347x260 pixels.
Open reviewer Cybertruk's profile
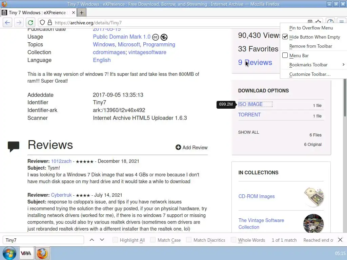(61, 195)
